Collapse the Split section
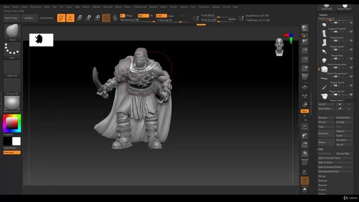This screenshot has width=359, height=202. [x=321, y=149]
